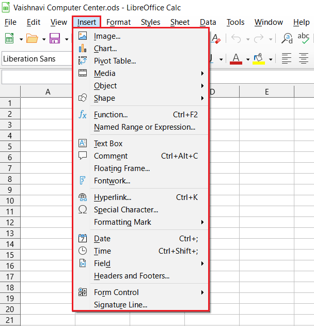Choose Hyperlink... menu entry

pos(140,197)
